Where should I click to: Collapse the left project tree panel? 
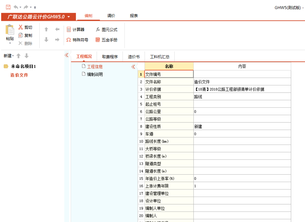(66, 55)
